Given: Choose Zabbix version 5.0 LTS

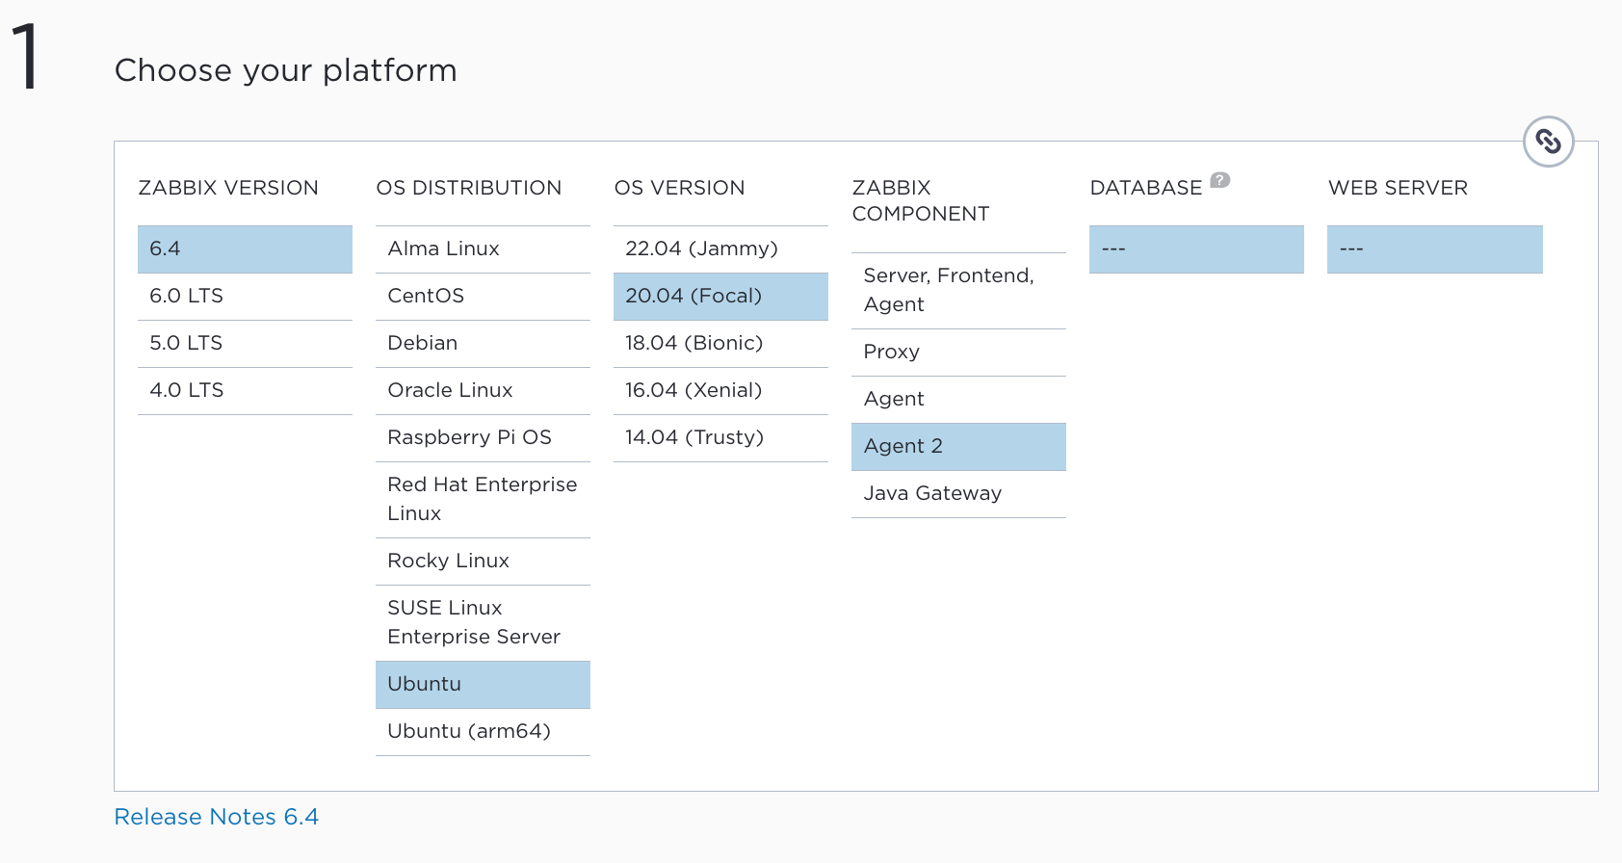Looking at the screenshot, I should click(245, 343).
